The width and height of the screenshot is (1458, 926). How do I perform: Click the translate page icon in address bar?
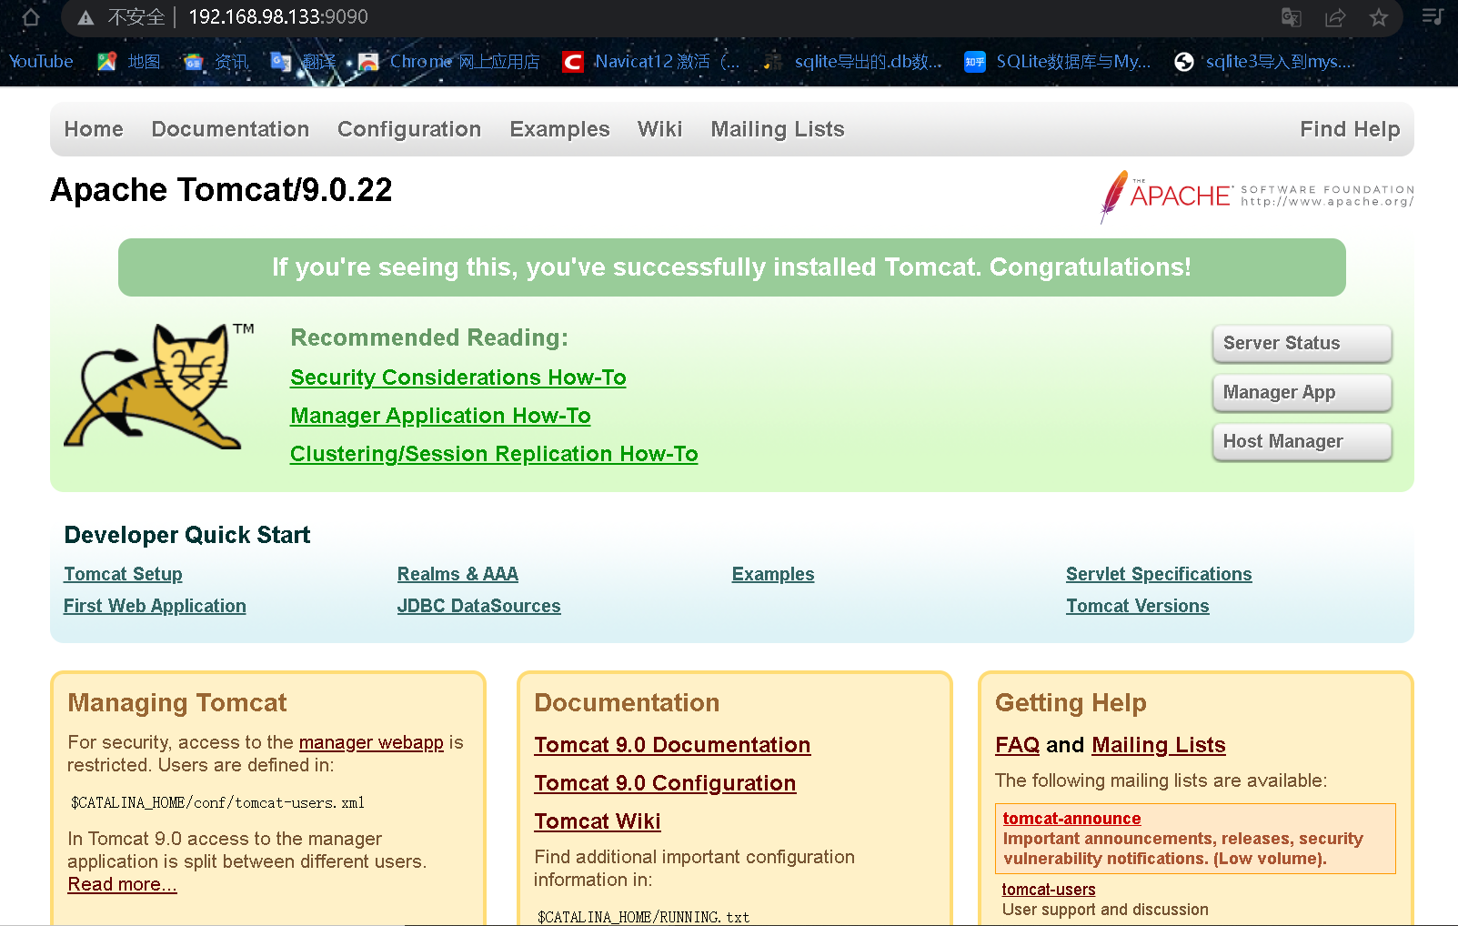(x=1291, y=17)
